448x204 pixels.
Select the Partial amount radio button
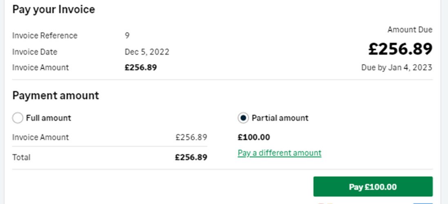(x=243, y=118)
